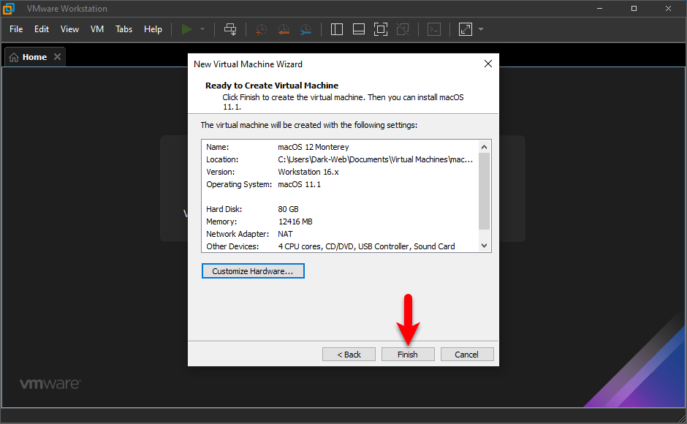Open the File menu
This screenshot has height=424, width=687.
point(16,29)
